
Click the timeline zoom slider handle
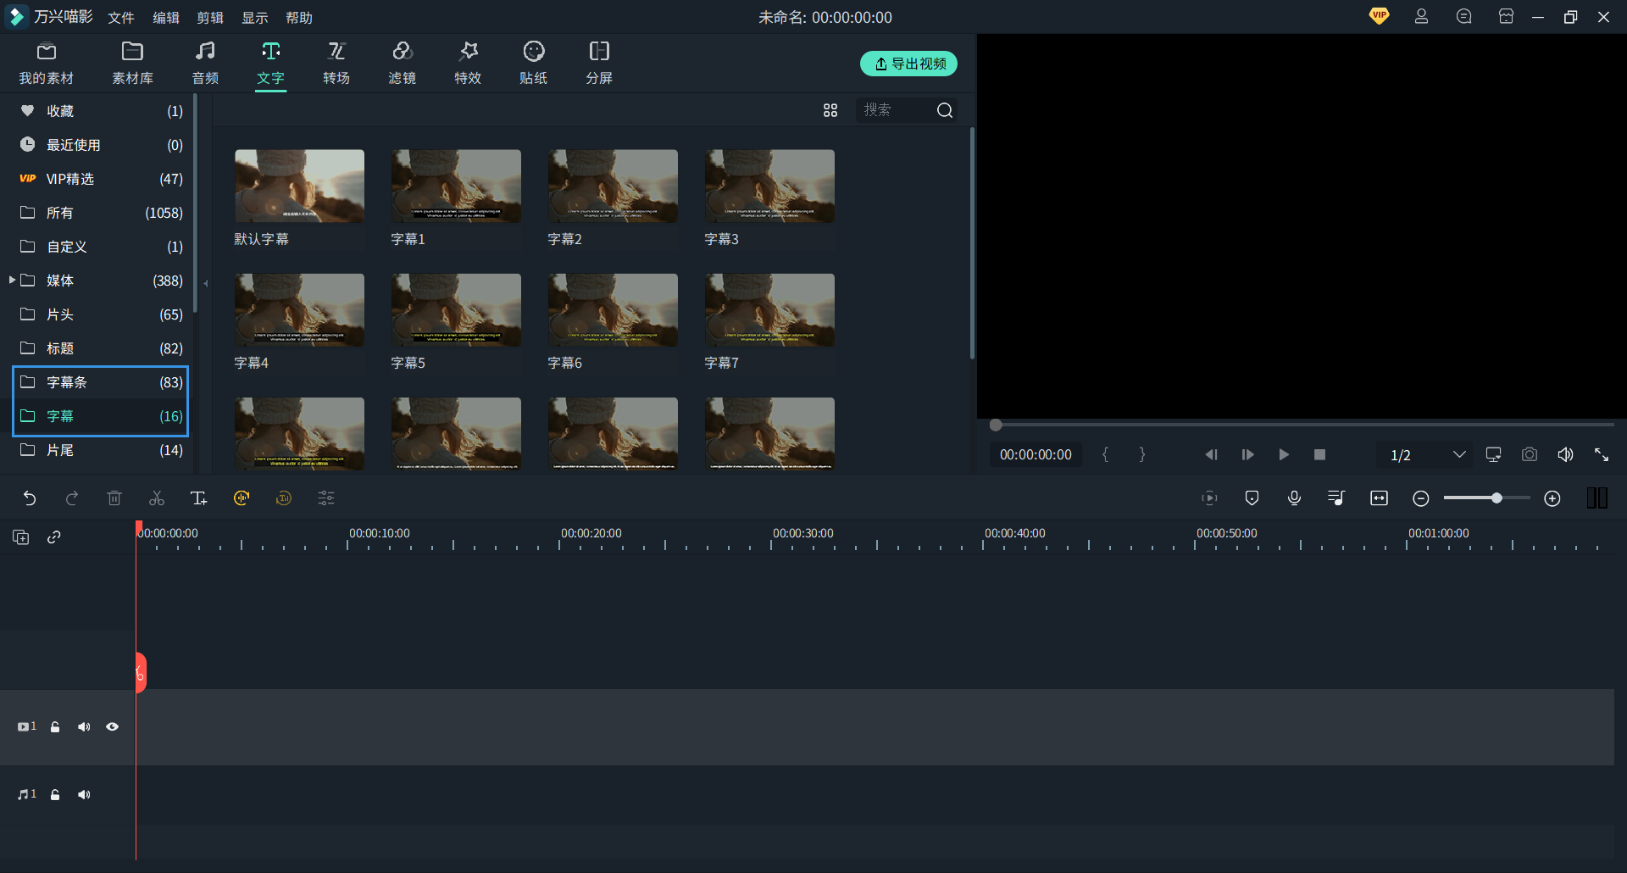tap(1497, 498)
